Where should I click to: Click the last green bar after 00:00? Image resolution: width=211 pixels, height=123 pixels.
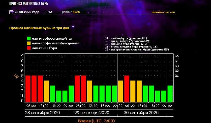(170, 94)
